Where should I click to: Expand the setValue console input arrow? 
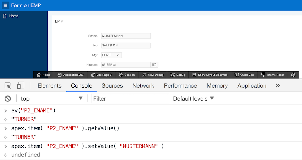point(5,146)
